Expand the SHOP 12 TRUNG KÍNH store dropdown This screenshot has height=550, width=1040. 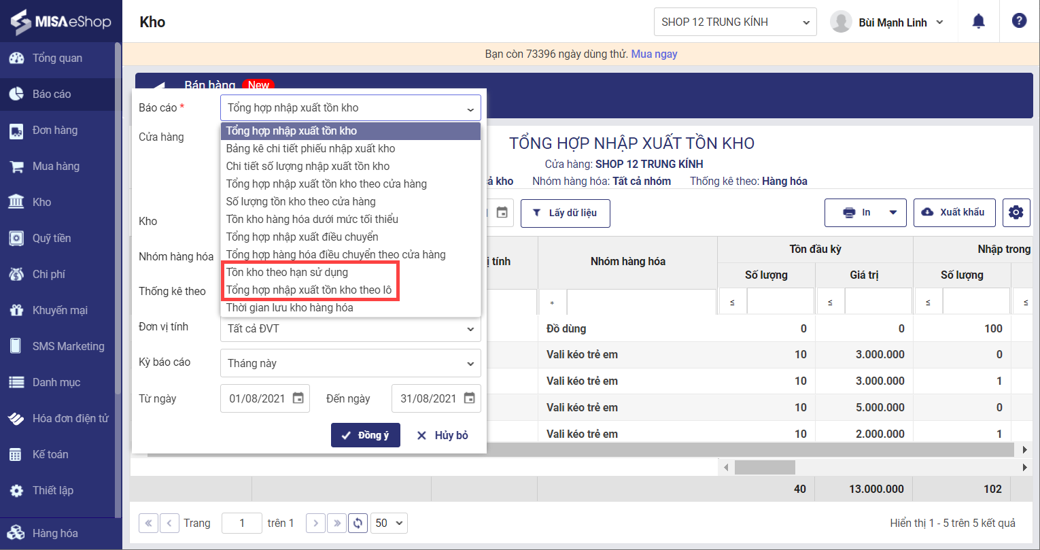[735, 22]
